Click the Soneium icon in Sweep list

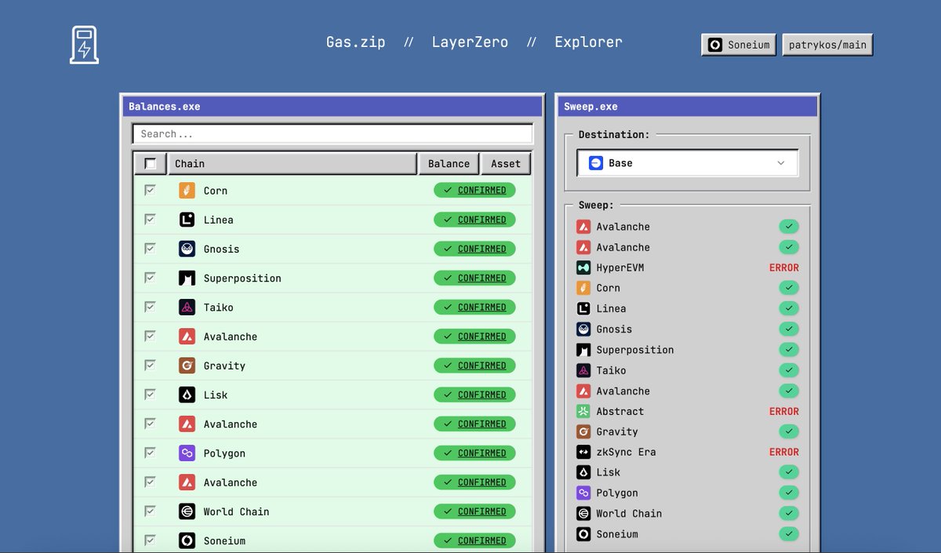click(x=583, y=534)
